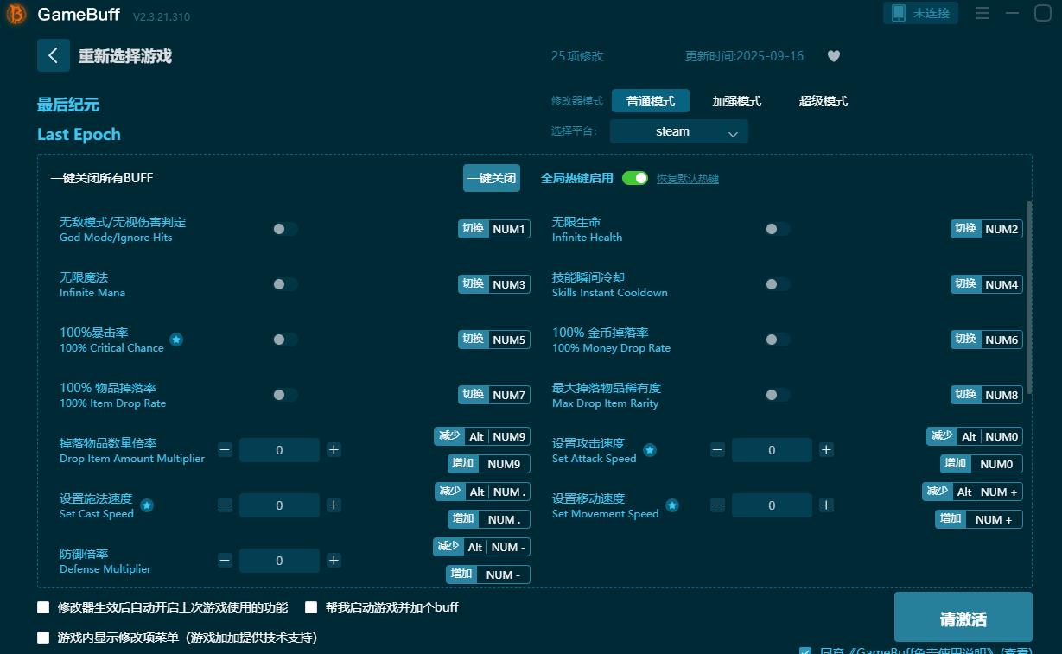Click the 请激活 activation button

point(963,616)
